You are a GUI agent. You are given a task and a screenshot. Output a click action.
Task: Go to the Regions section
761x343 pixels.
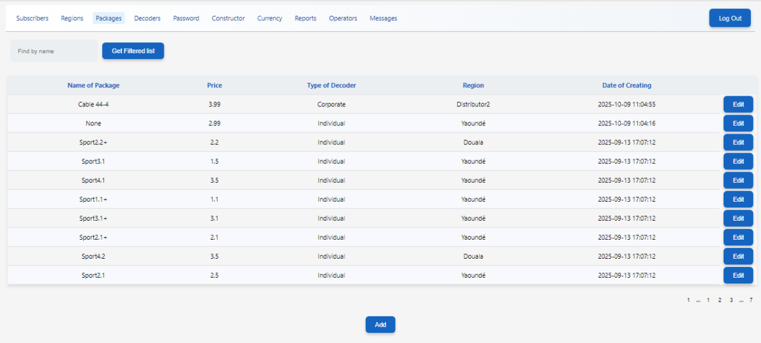pyautogui.click(x=72, y=18)
